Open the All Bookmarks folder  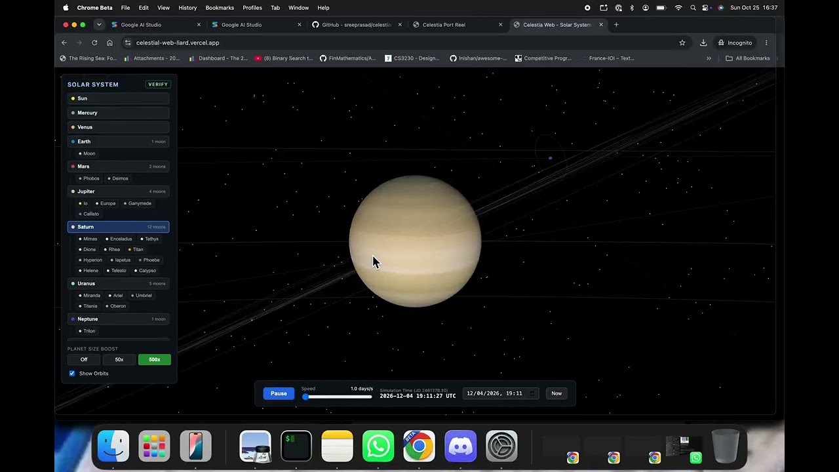pyautogui.click(x=748, y=58)
